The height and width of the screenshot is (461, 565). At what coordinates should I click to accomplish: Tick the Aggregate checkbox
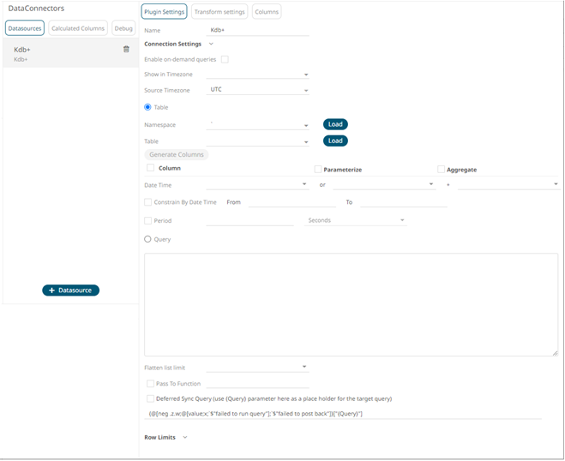pyautogui.click(x=442, y=170)
